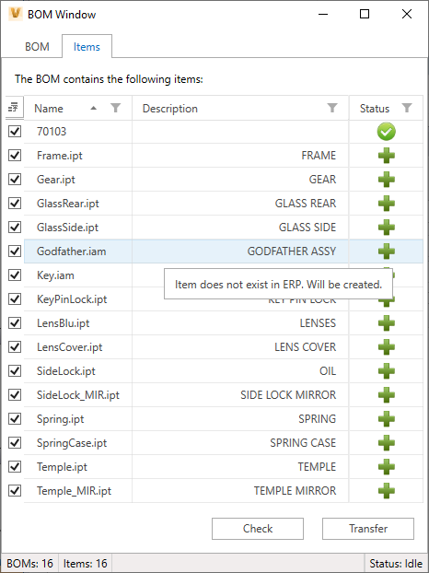
Task: Click the Check button
Action: [258, 529]
